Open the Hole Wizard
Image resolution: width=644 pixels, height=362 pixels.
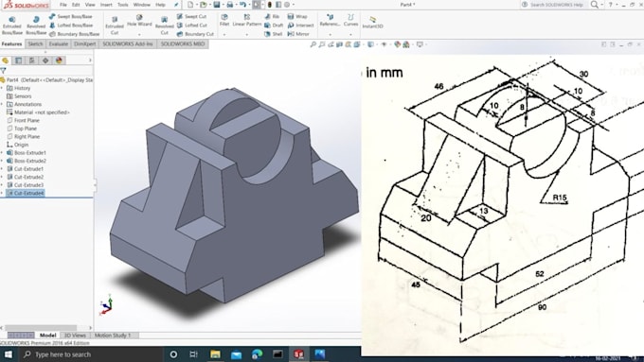click(x=139, y=21)
